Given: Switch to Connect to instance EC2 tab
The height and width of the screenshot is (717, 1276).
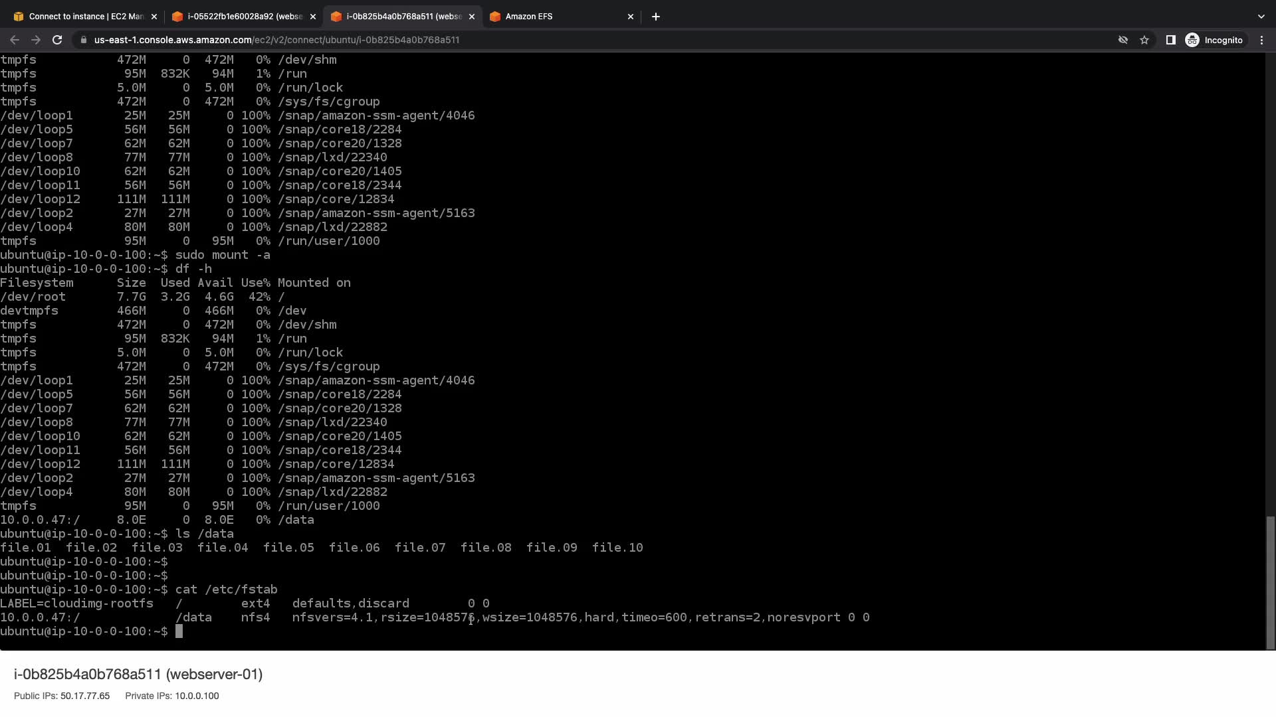Looking at the screenshot, I should (83, 17).
